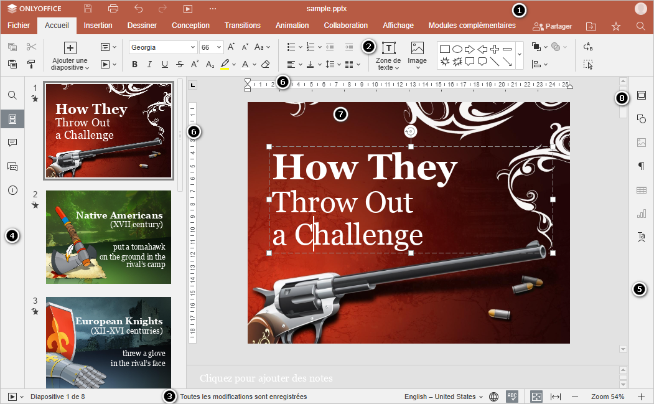Open the chart settings icon in right sidebar
Image resolution: width=654 pixels, height=404 pixels.
642,214
